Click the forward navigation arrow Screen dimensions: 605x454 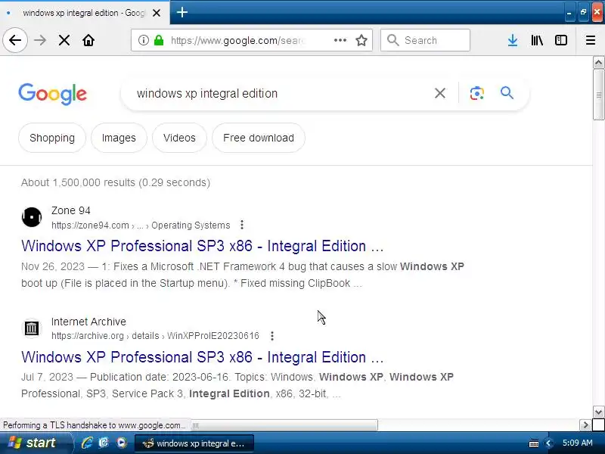pyautogui.click(x=40, y=40)
